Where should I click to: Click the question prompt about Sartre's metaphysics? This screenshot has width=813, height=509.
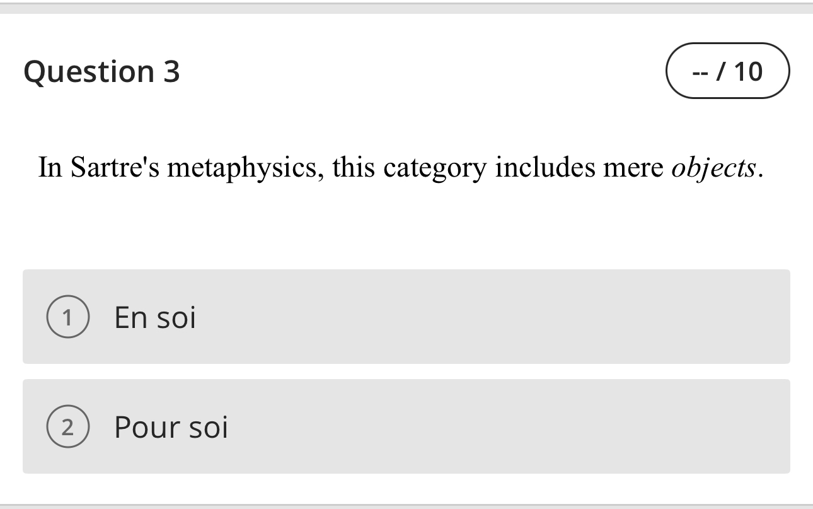[x=400, y=167]
